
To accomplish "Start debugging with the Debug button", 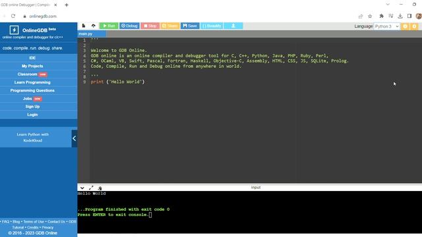I will pos(129,26).
